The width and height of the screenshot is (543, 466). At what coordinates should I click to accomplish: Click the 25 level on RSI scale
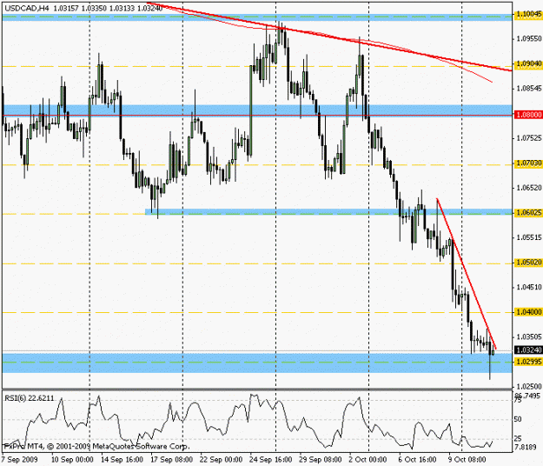coord(518,439)
